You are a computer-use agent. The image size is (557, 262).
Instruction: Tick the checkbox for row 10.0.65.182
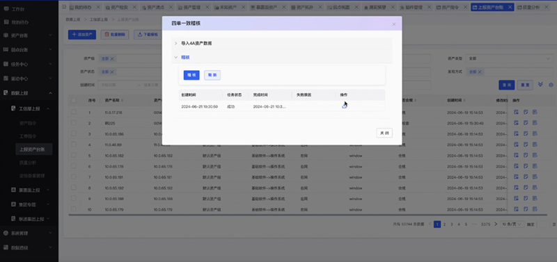[74, 155]
